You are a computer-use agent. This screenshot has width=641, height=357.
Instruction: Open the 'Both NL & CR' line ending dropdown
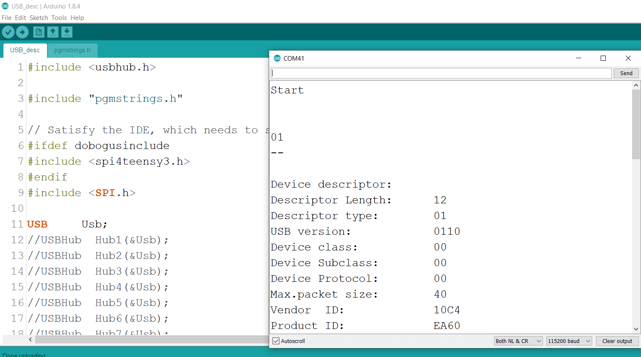[518, 340]
